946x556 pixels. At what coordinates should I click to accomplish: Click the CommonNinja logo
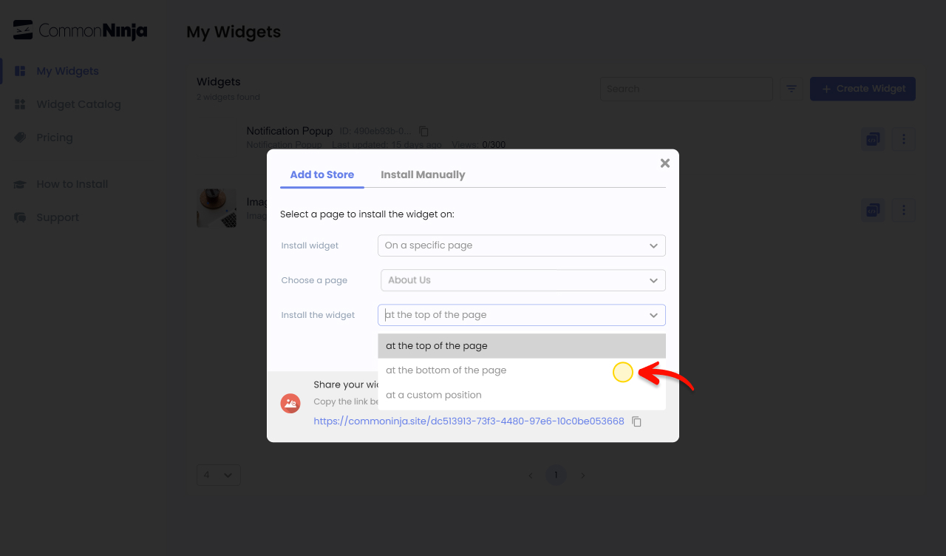[79, 30]
